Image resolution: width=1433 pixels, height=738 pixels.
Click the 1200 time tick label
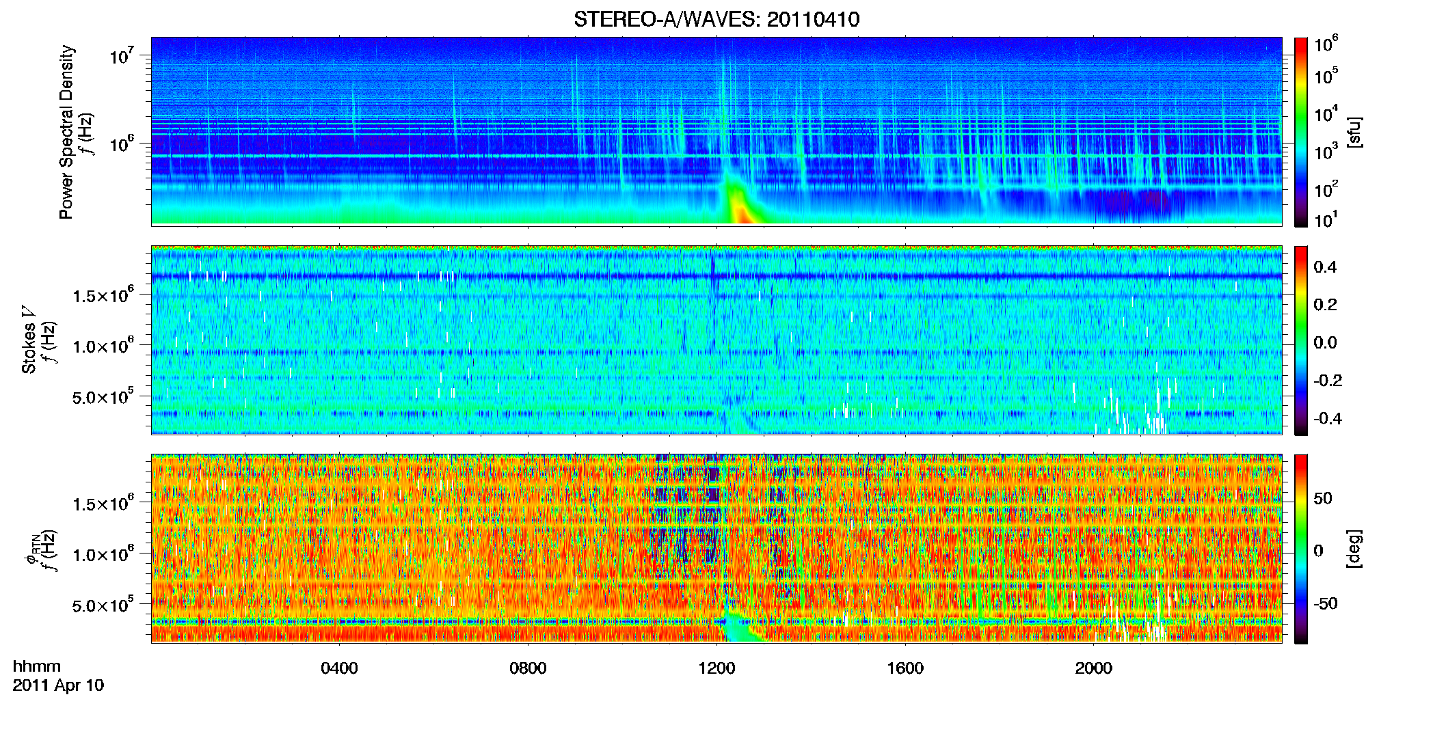716,668
